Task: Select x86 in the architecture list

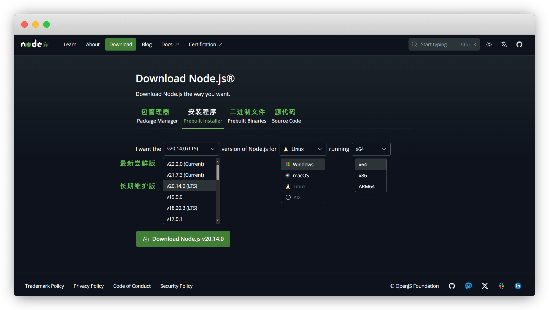Action: pos(371,175)
